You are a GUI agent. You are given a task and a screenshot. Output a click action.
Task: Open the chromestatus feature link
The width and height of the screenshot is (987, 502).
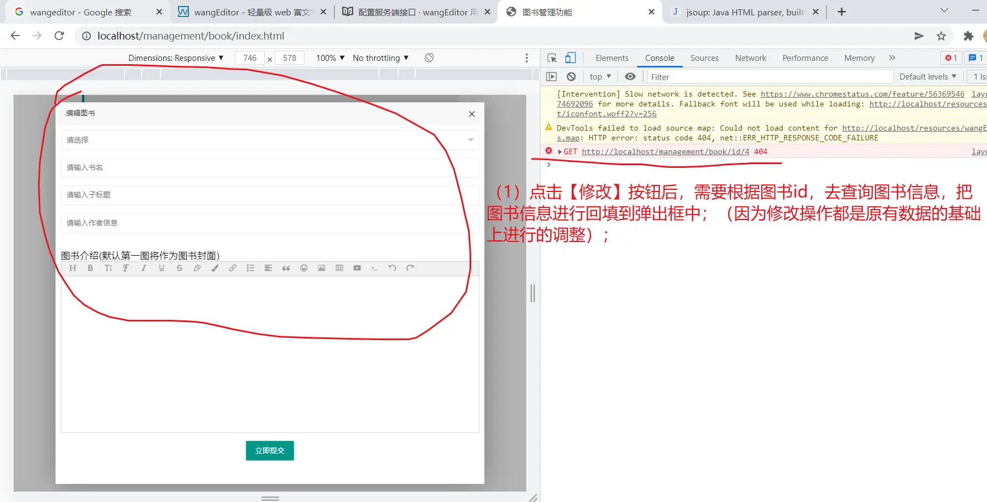(x=862, y=94)
